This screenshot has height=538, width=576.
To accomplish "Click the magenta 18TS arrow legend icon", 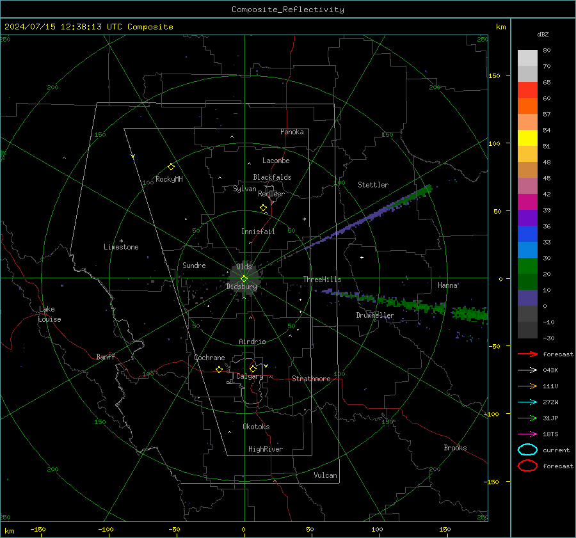I will (x=527, y=434).
